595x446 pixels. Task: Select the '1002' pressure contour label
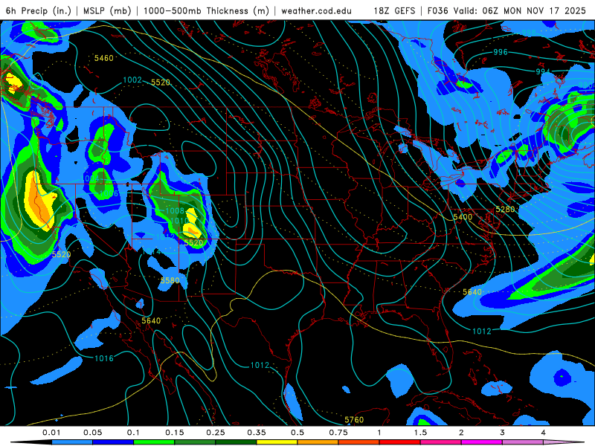[132, 80]
